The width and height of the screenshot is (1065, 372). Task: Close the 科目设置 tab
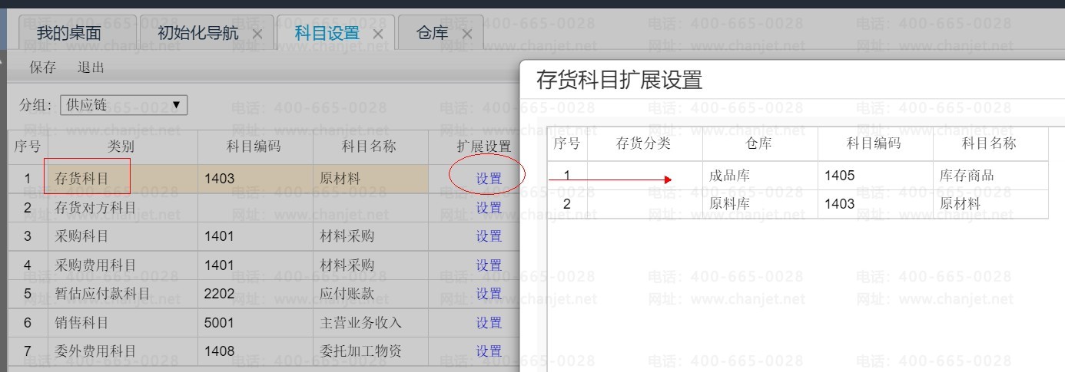pyautogui.click(x=377, y=34)
